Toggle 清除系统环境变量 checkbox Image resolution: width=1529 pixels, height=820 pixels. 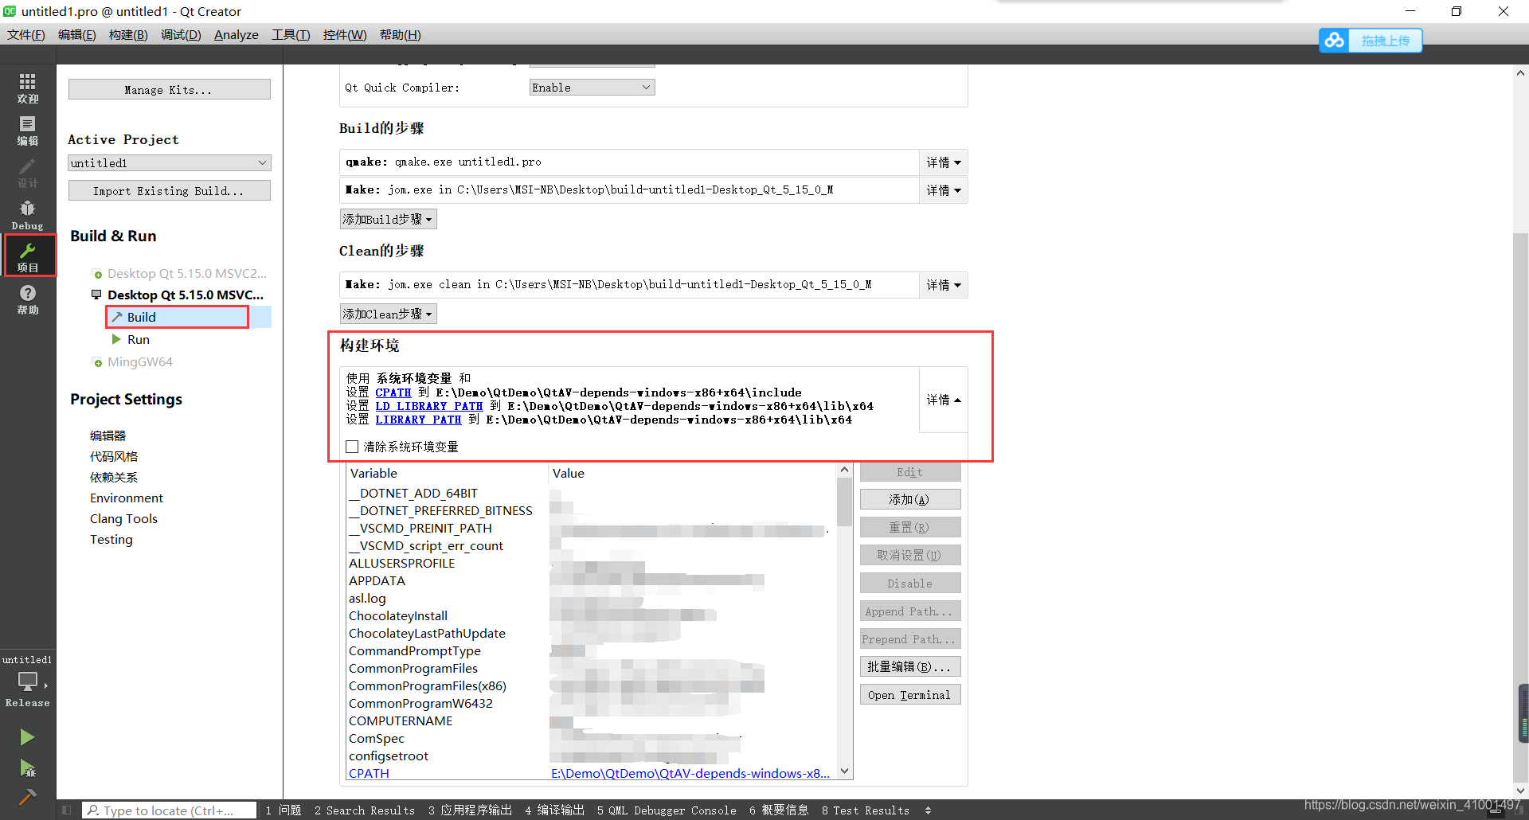pos(352,447)
